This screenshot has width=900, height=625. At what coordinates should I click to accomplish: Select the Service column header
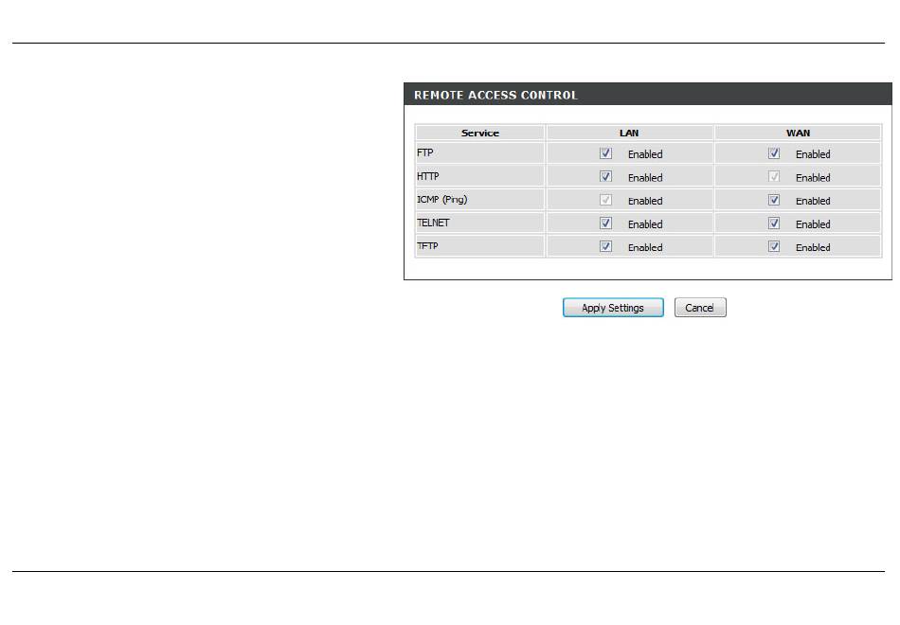click(x=480, y=134)
